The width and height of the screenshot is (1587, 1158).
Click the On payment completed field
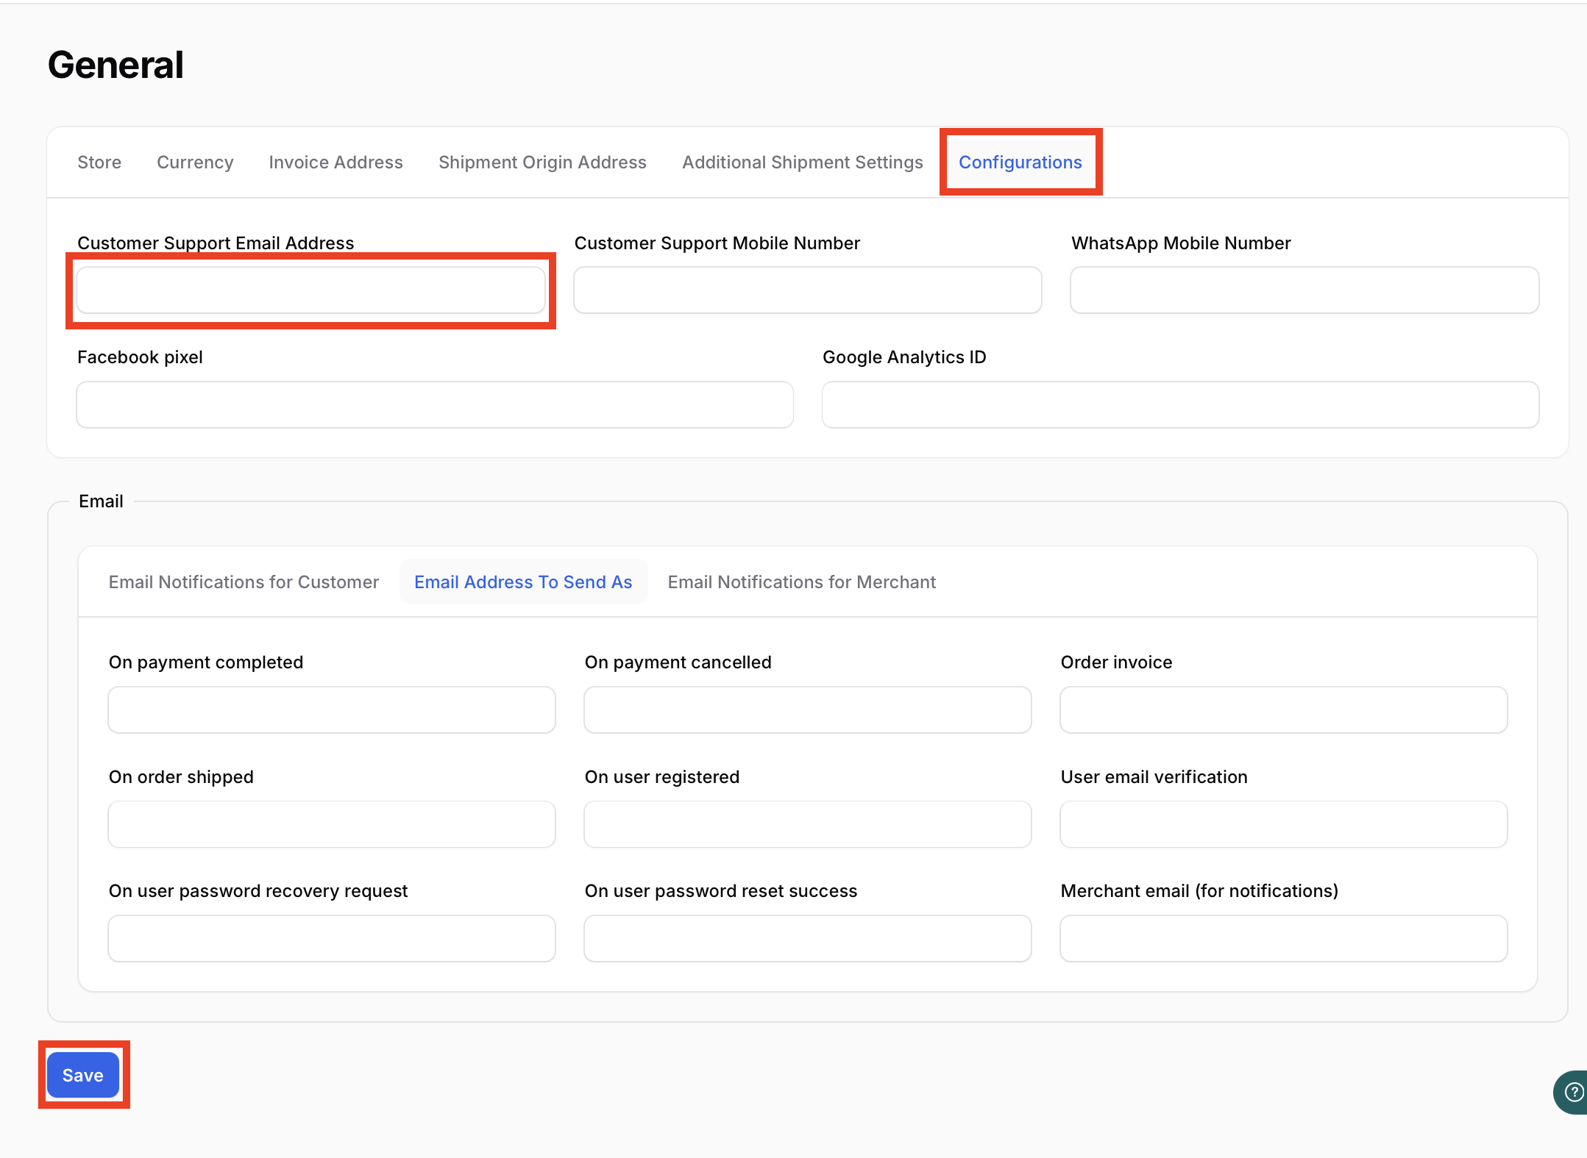(x=331, y=710)
